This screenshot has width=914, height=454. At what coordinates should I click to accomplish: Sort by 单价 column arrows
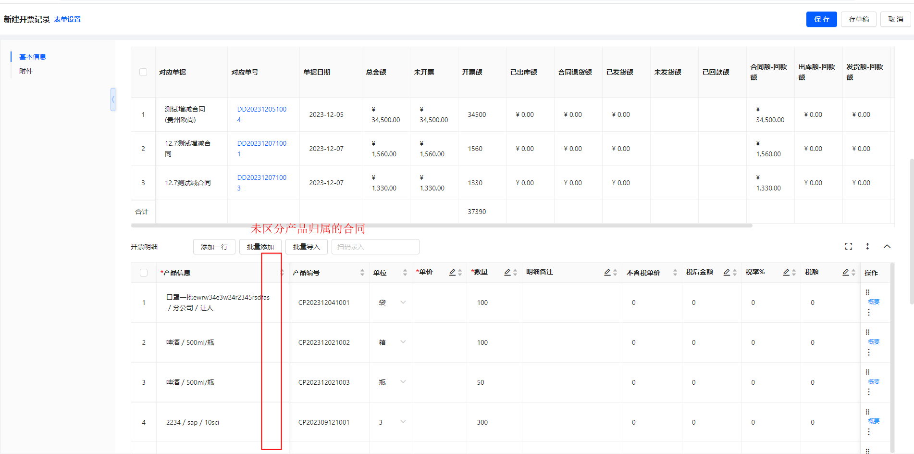460,273
